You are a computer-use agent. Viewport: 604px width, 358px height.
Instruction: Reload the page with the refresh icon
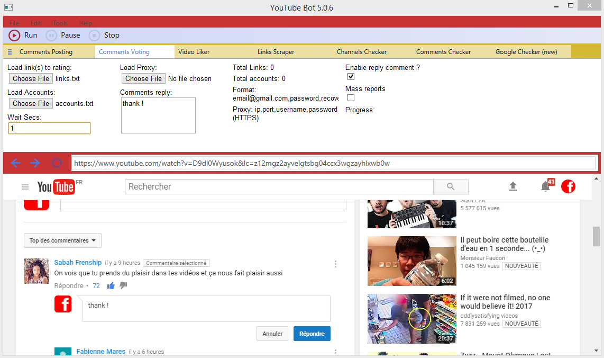tap(57, 163)
